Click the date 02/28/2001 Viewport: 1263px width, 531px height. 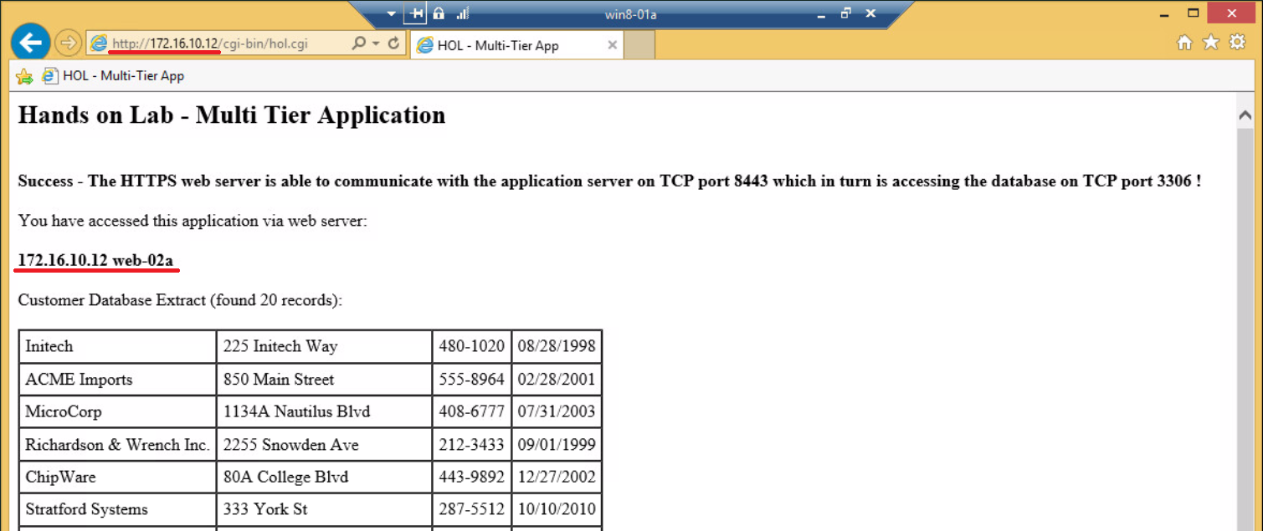pyautogui.click(x=557, y=380)
